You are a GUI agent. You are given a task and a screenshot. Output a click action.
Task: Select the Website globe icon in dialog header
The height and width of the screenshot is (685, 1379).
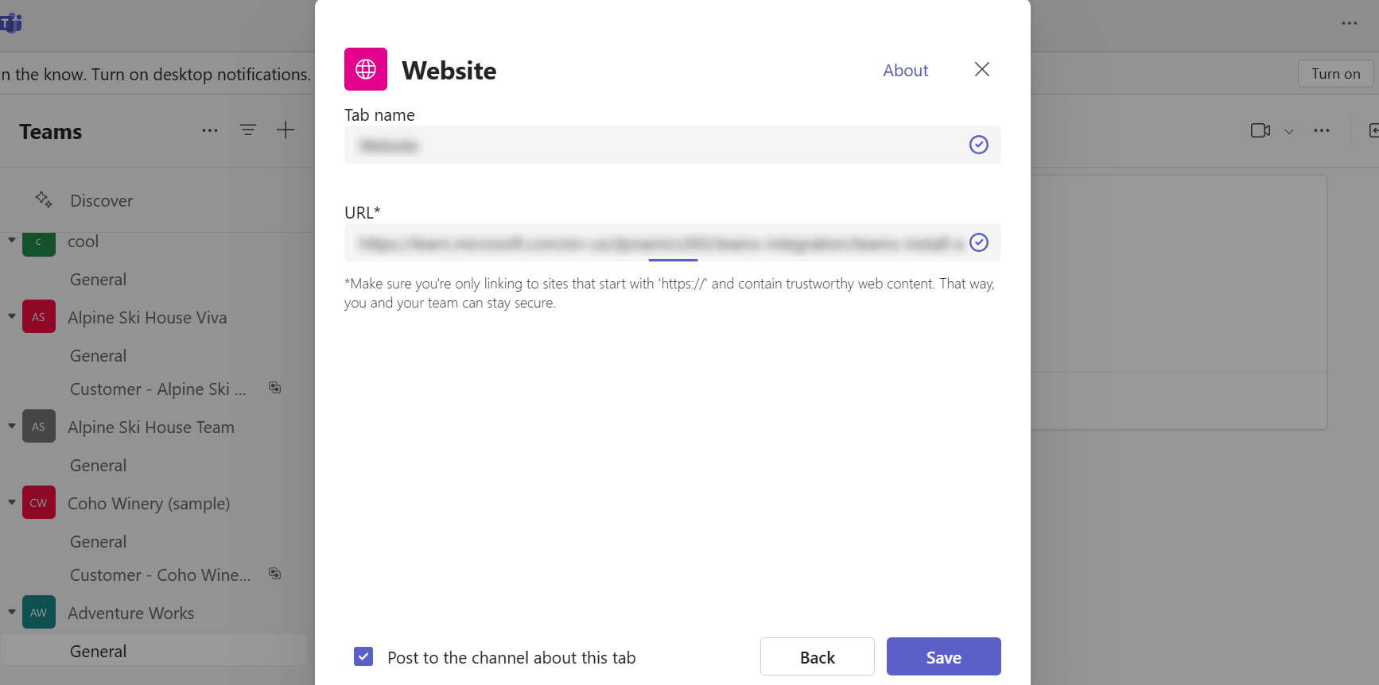pos(365,69)
